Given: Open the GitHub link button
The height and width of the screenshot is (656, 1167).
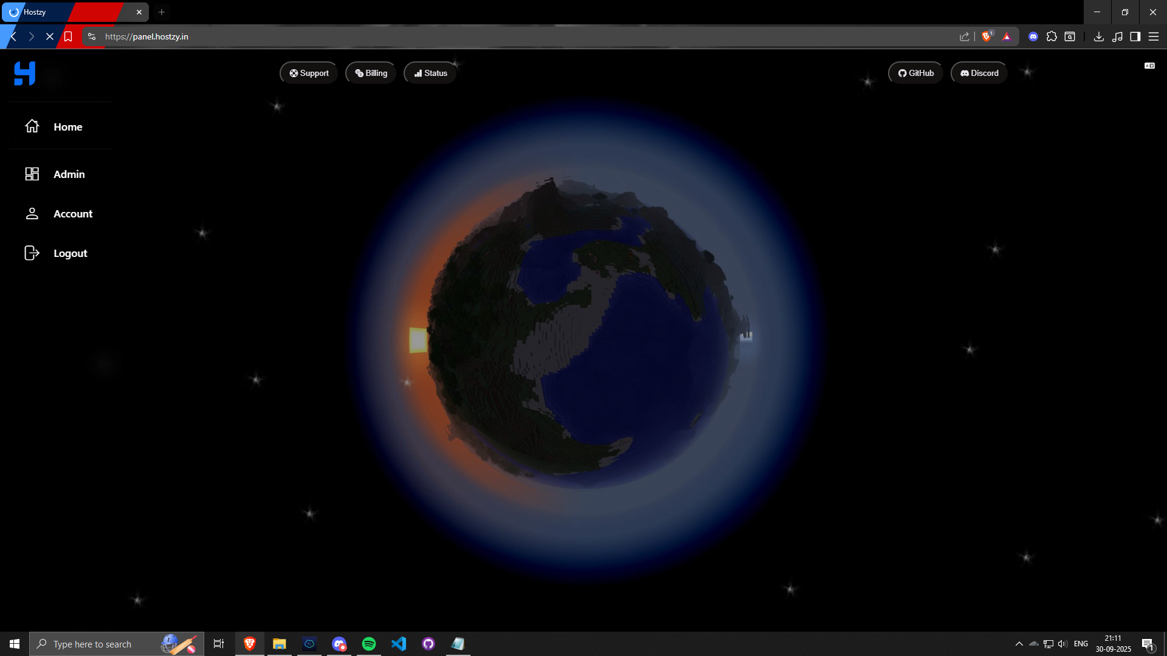Looking at the screenshot, I should pyautogui.click(x=915, y=73).
